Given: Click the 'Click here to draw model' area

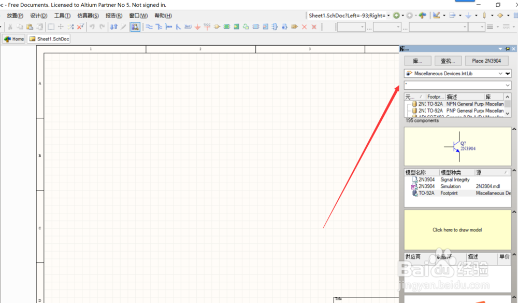Looking at the screenshot, I should click(x=457, y=230).
